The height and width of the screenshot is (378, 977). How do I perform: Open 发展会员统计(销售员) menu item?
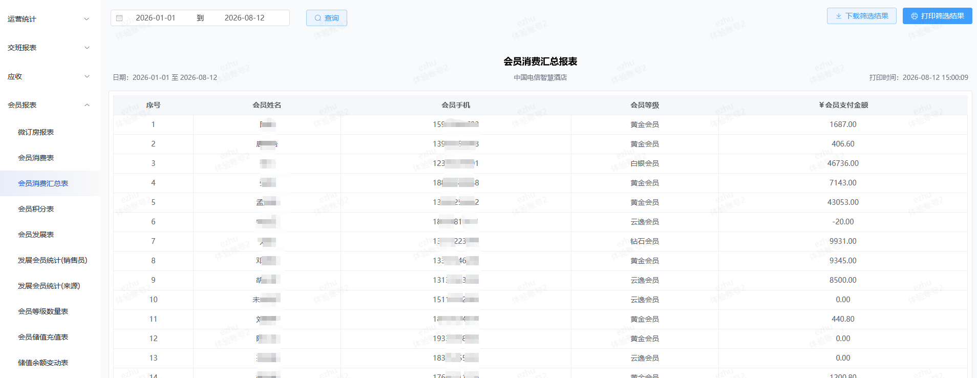[50, 260]
